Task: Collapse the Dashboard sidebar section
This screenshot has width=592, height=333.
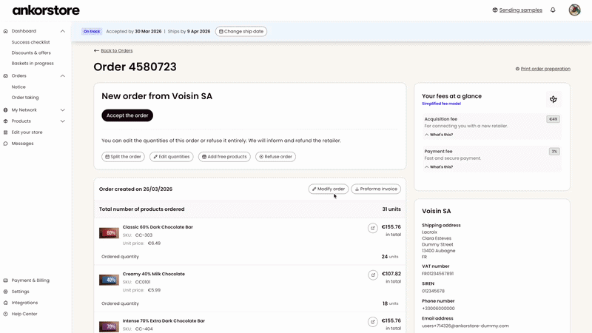Action: click(x=63, y=31)
